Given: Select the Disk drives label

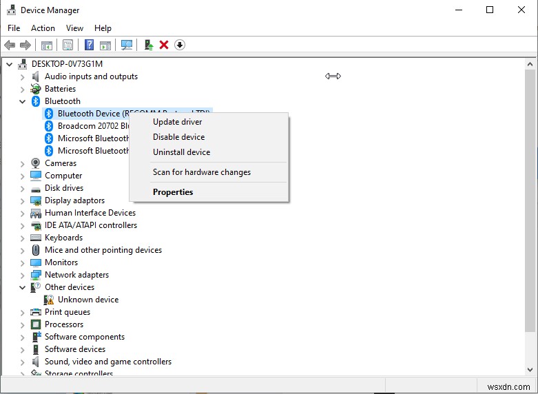Looking at the screenshot, I should (x=64, y=188).
